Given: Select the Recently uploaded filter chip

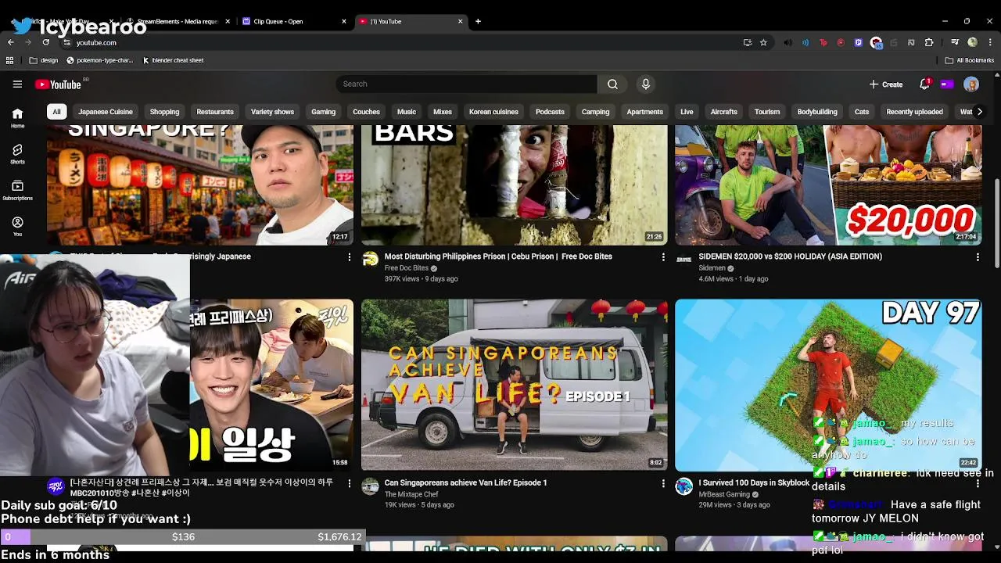Looking at the screenshot, I should [914, 112].
